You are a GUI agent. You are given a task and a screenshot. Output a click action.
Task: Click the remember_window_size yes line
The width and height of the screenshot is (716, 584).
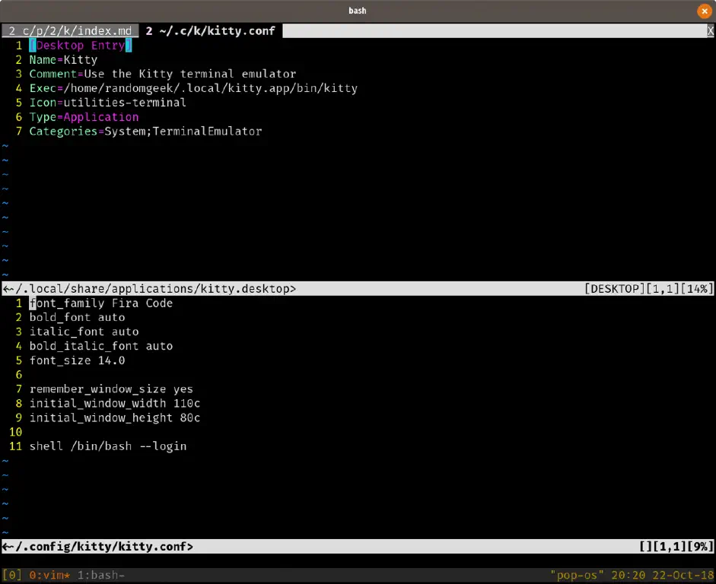[x=111, y=389]
